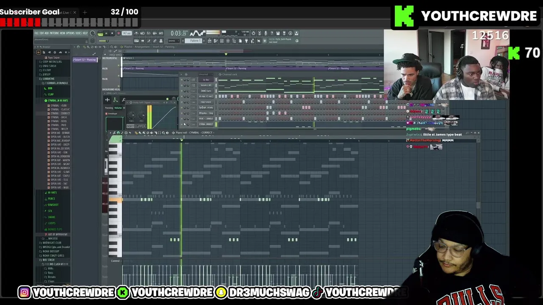Open the Unsorted channel filter dropdown
Viewport: 543px width, 305px height.
click(x=207, y=75)
